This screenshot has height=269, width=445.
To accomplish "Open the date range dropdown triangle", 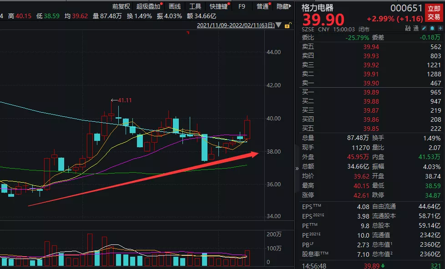I will pyautogui.click(x=278, y=25).
